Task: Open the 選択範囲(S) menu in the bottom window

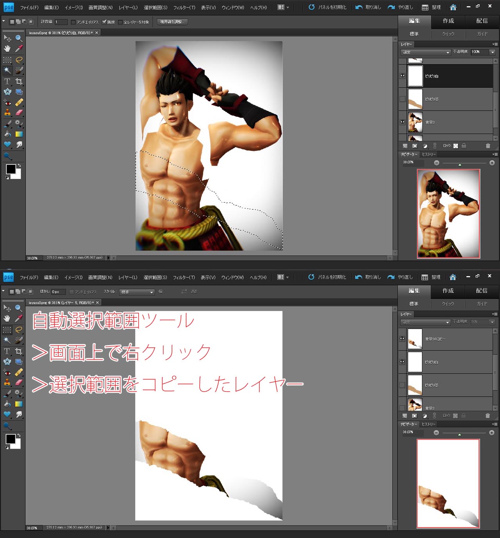Action: 155,277
